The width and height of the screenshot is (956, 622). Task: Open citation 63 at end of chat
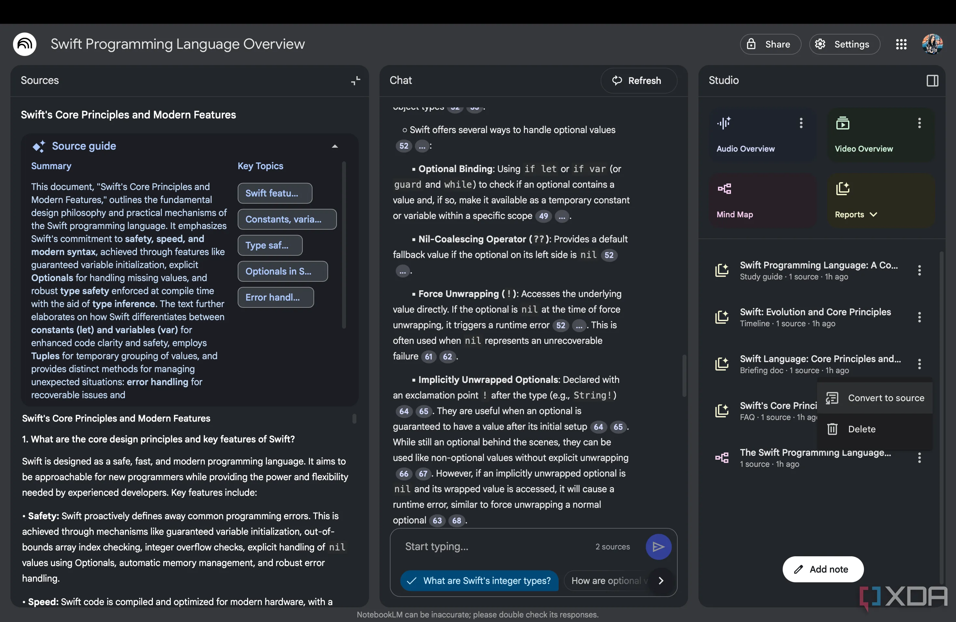[x=437, y=521]
